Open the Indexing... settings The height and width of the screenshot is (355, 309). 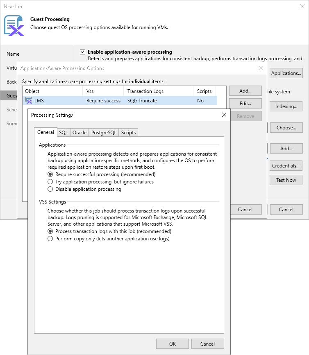(286, 106)
